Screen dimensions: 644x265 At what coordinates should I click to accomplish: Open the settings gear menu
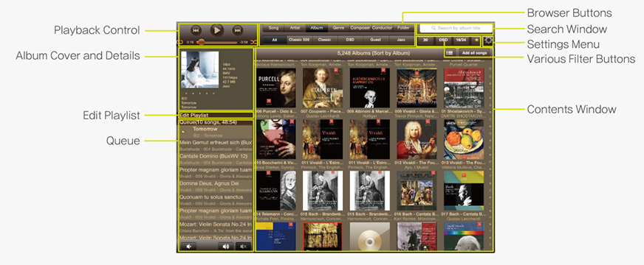(x=488, y=40)
